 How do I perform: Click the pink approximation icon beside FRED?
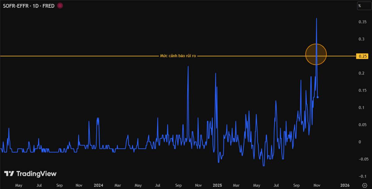60,6
